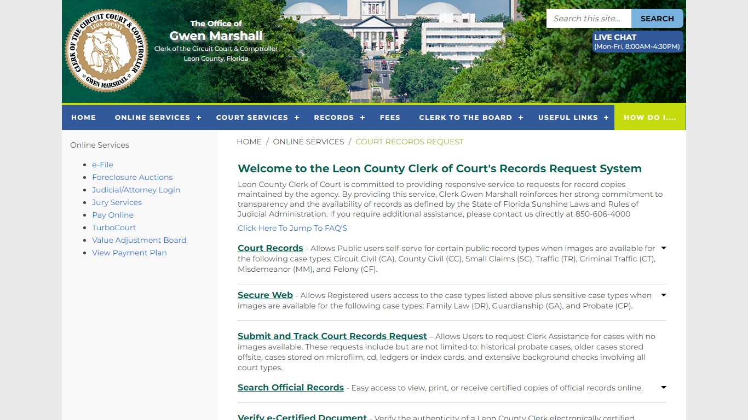This screenshot has width=748, height=420.
Task: Expand the Clerk to the Board plus icon
Action: 521,118
